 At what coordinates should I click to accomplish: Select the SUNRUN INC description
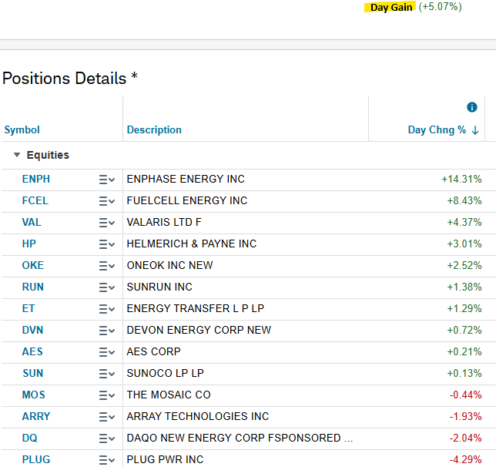pos(159,287)
